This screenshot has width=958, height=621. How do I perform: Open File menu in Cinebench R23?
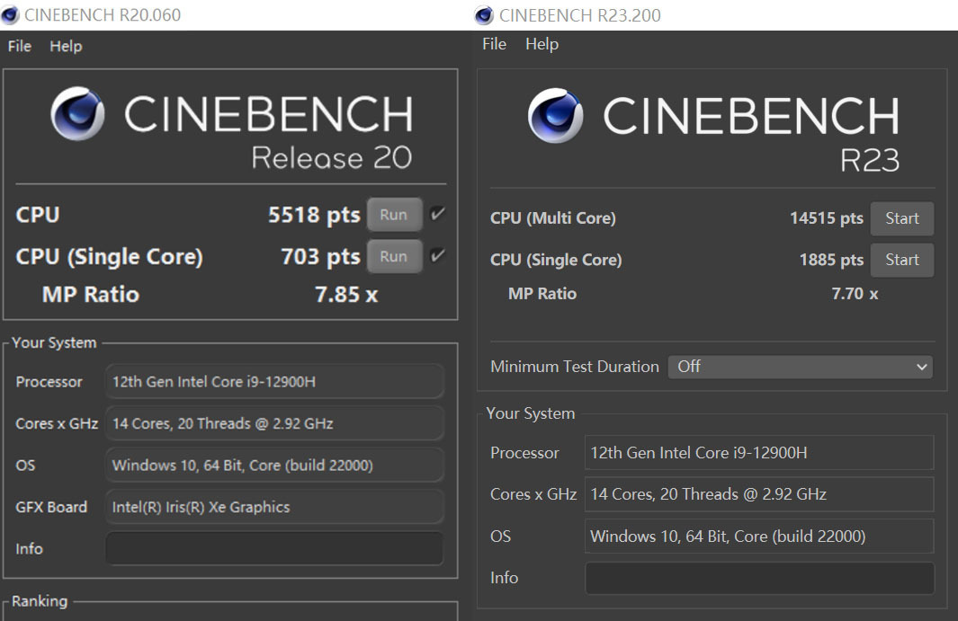494,44
